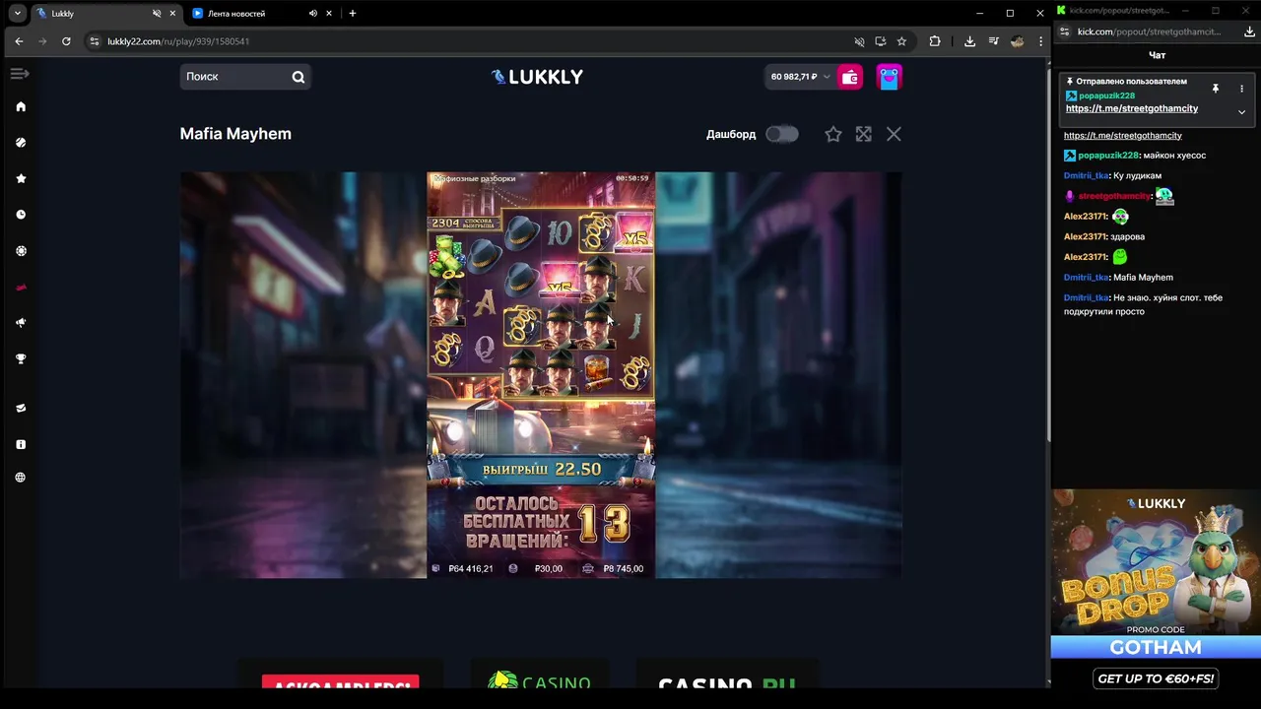Unmute the Lukkly tab audio icon

pos(156,13)
